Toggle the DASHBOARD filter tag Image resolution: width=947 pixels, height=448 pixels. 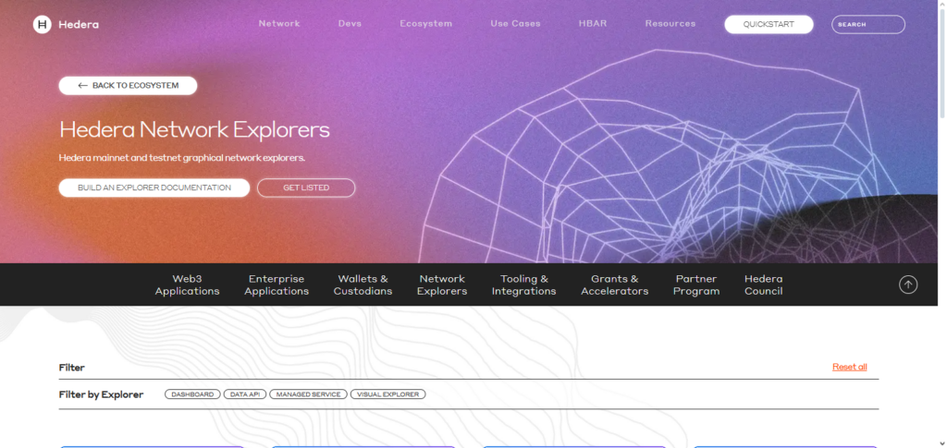192,394
